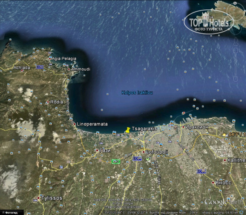This screenshot has height=215, width=246.
Task: Select the Кносс place marker
Action: click(x=213, y=183)
